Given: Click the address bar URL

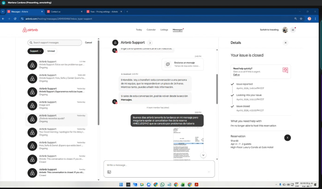Looking at the screenshot, I should pos(59,19).
